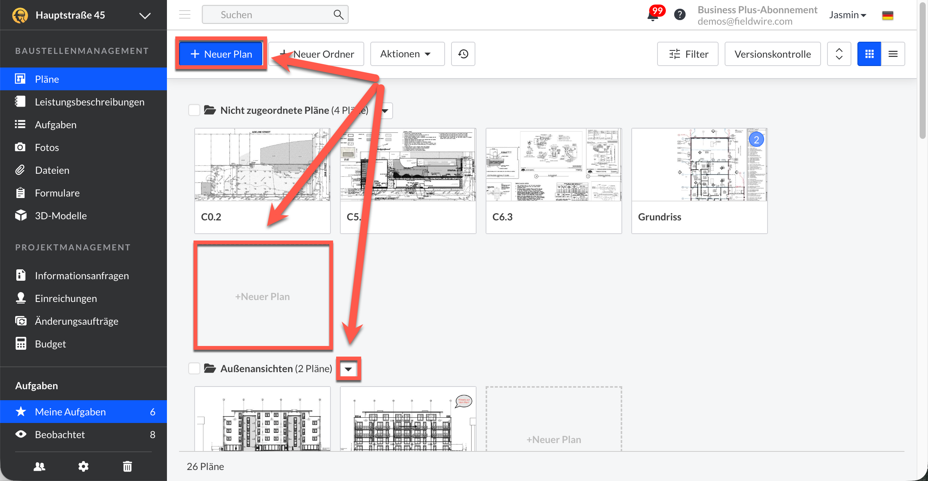Select Formulare in the sidebar menu
Screen dimensions: 928x481
57,193
